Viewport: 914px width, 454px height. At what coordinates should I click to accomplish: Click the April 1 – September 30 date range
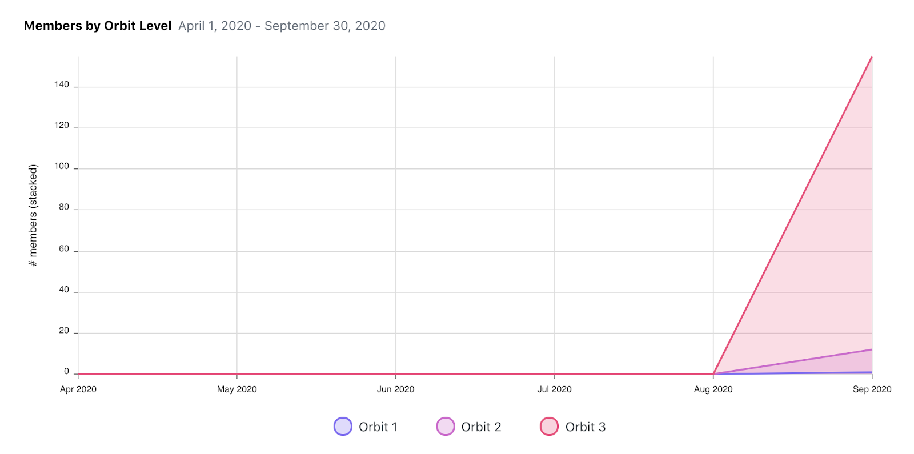(282, 26)
